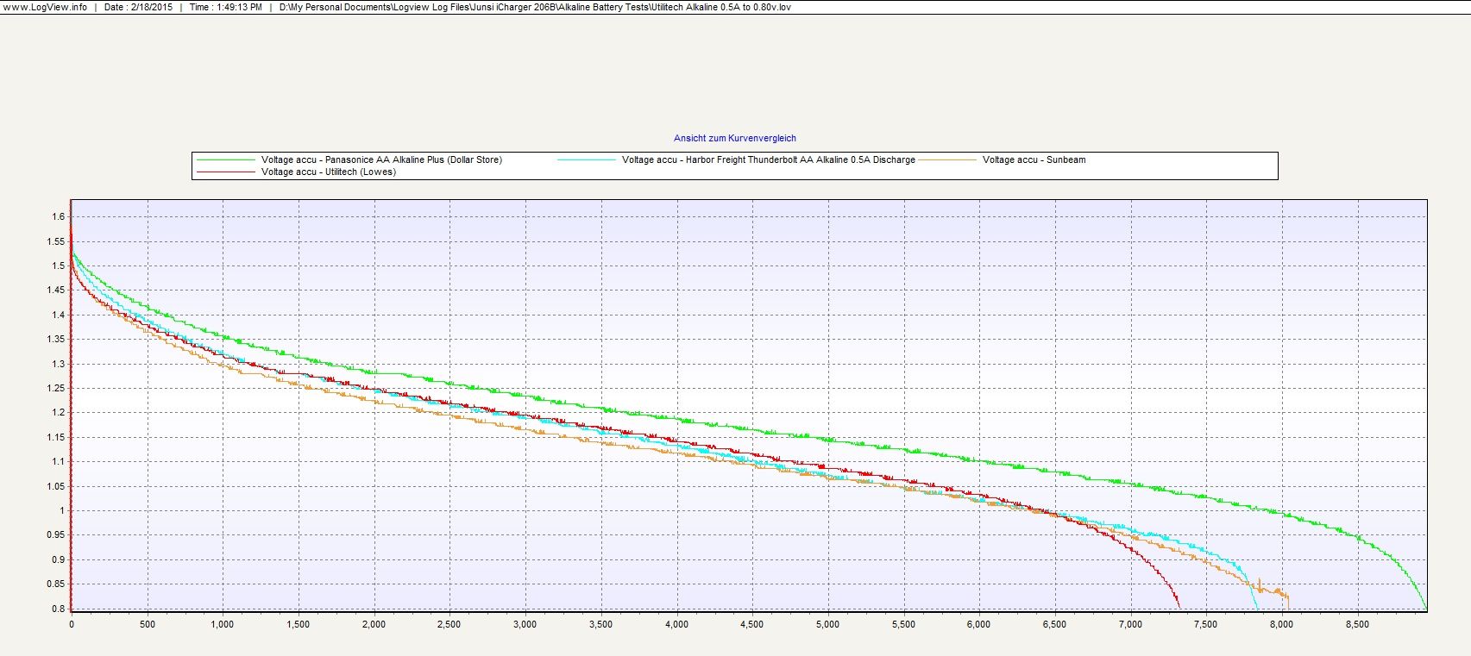This screenshot has height=656, width=1471.
Task: Select Harbor Freight Thunderbolt legend entry
Action: point(769,159)
